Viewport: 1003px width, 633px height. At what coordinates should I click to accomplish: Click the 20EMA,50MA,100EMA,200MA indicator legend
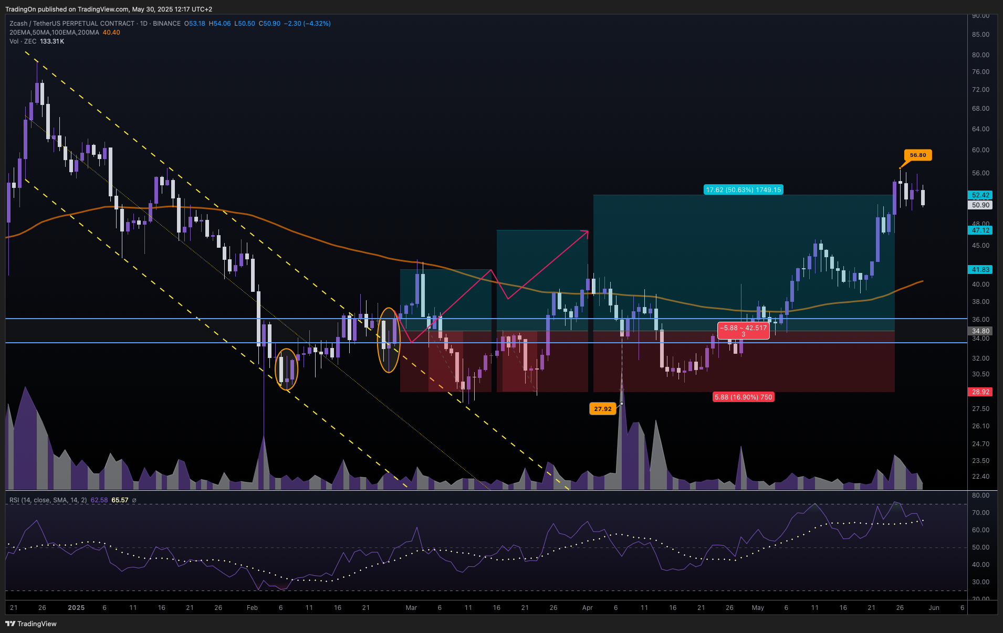point(54,33)
